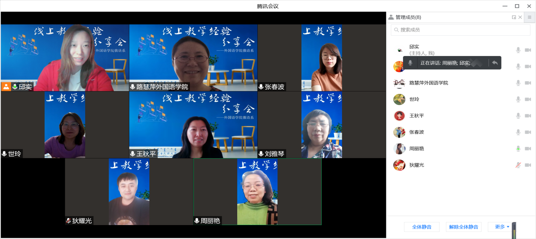Select 周丽艳's highlighted video tile
Viewport: 536px width, 239px height.
coord(257,191)
